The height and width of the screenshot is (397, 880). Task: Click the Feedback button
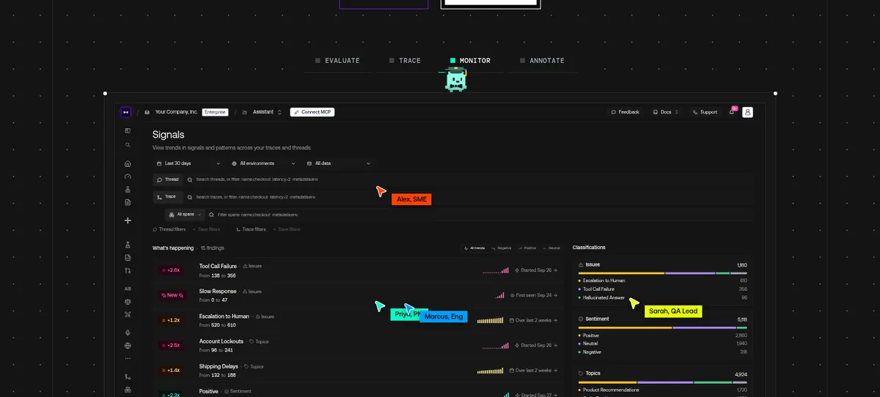[x=626, y=112]
